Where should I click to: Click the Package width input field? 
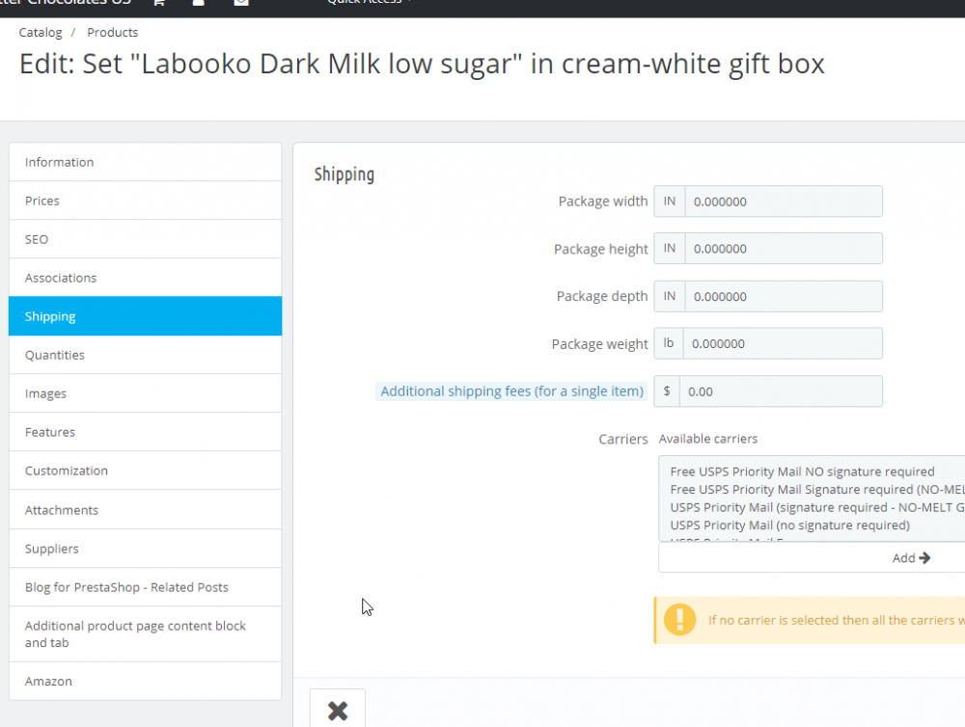click(x=783, y=202)
